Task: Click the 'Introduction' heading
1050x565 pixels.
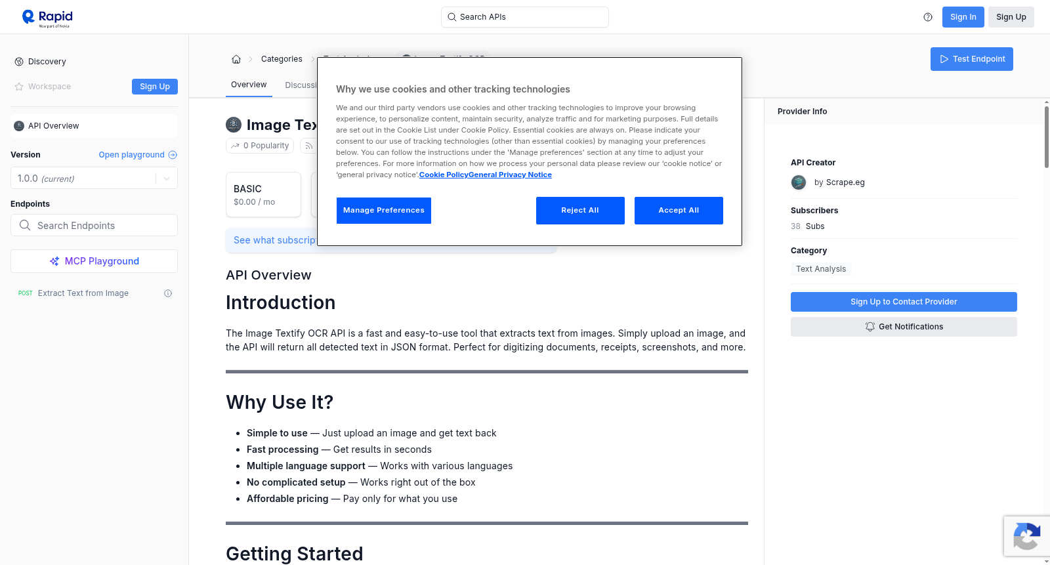Action: (280, 303)
